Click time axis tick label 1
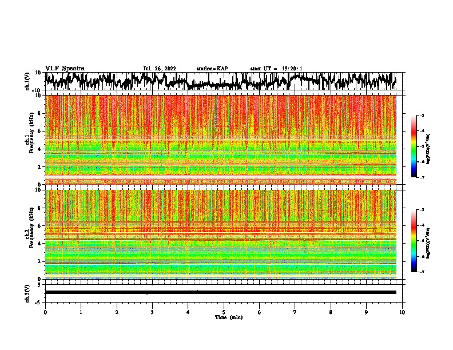 [x=81, y=312]
